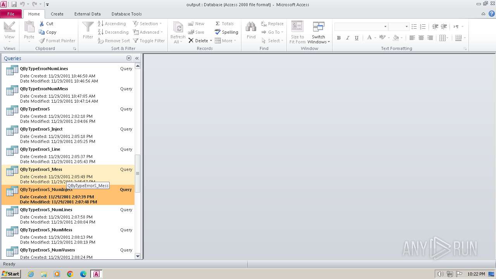Toggle Bold formatting
Image resolution: width=496 pixels, height=279 pixels.
pyautogui.click(x=339, y=38)
